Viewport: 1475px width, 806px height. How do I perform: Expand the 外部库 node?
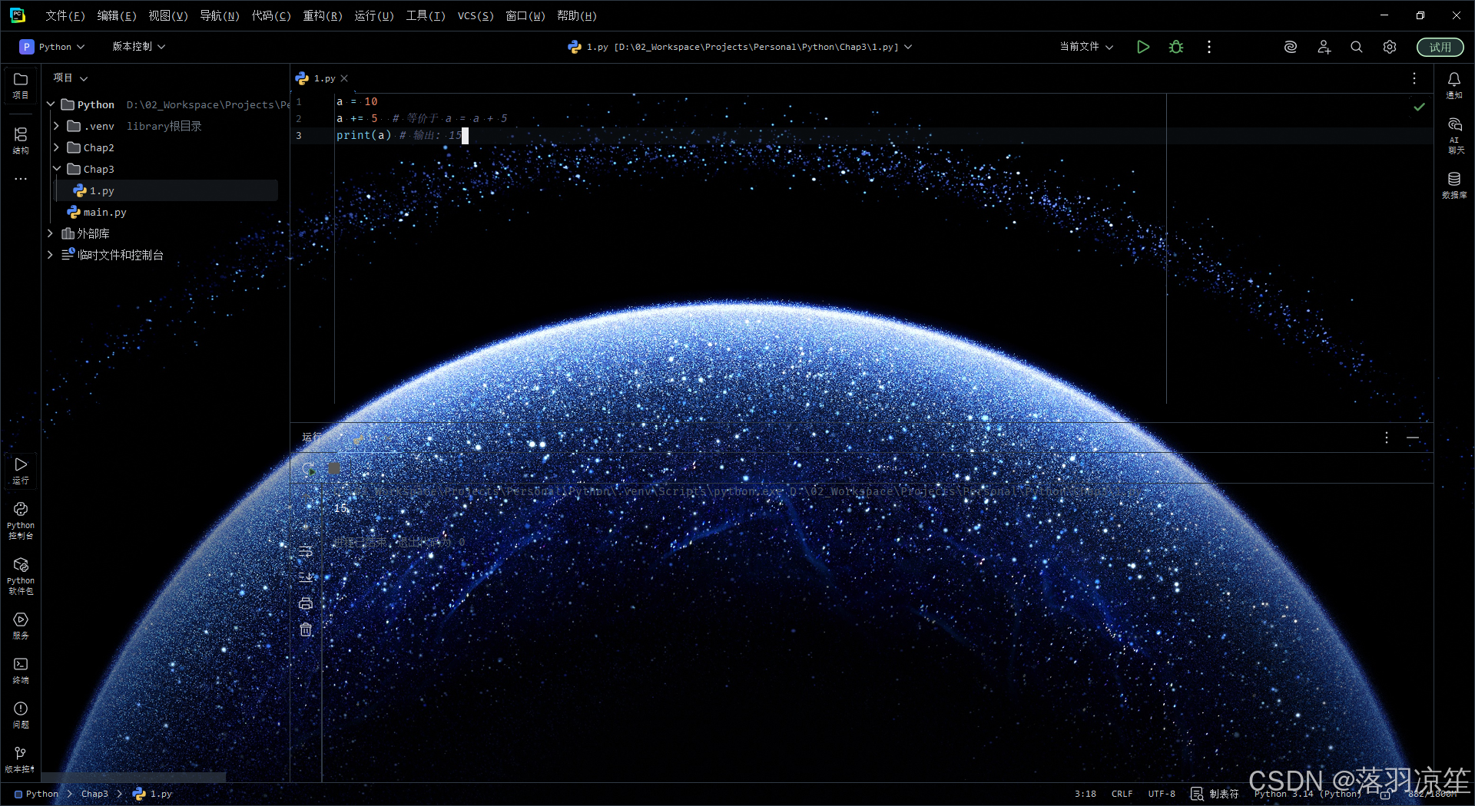coord(51,233)
